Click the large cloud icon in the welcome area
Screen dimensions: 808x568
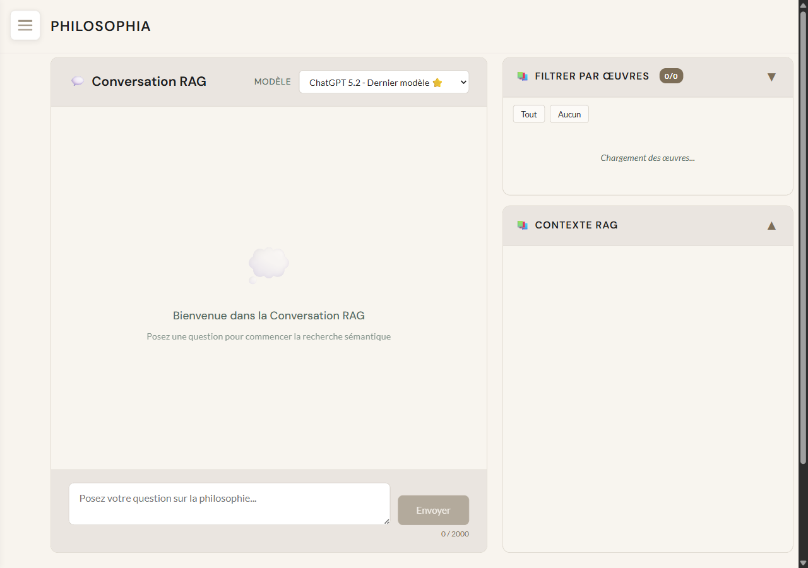click(269, 264)
